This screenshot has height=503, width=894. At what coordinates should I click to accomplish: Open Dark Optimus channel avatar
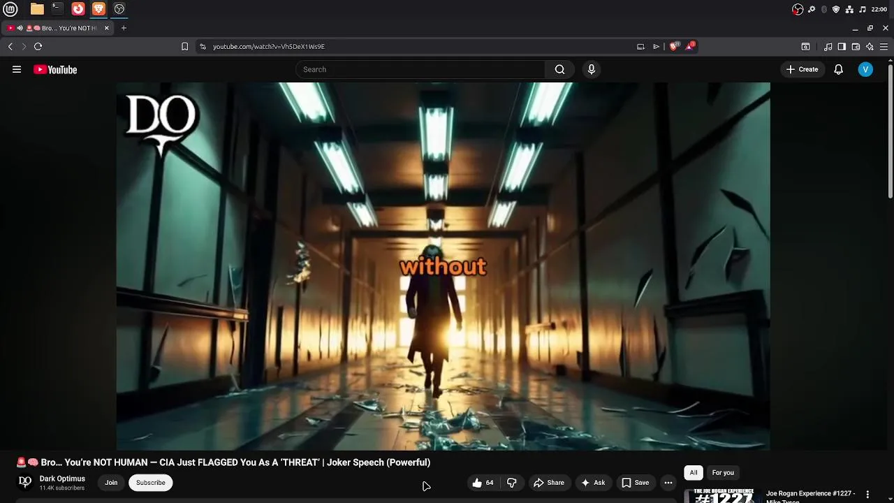click(25, 482)
